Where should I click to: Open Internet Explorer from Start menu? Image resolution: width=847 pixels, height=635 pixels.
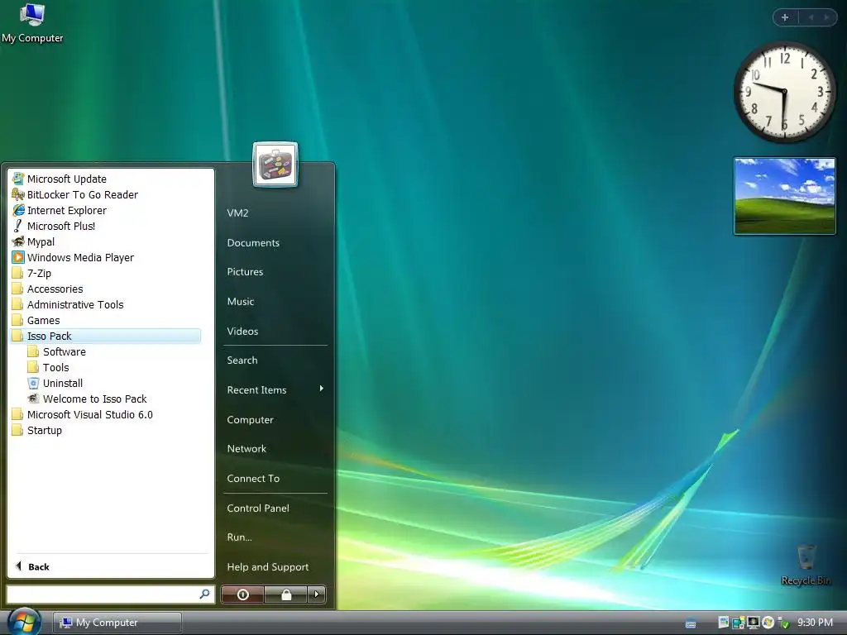59,210
